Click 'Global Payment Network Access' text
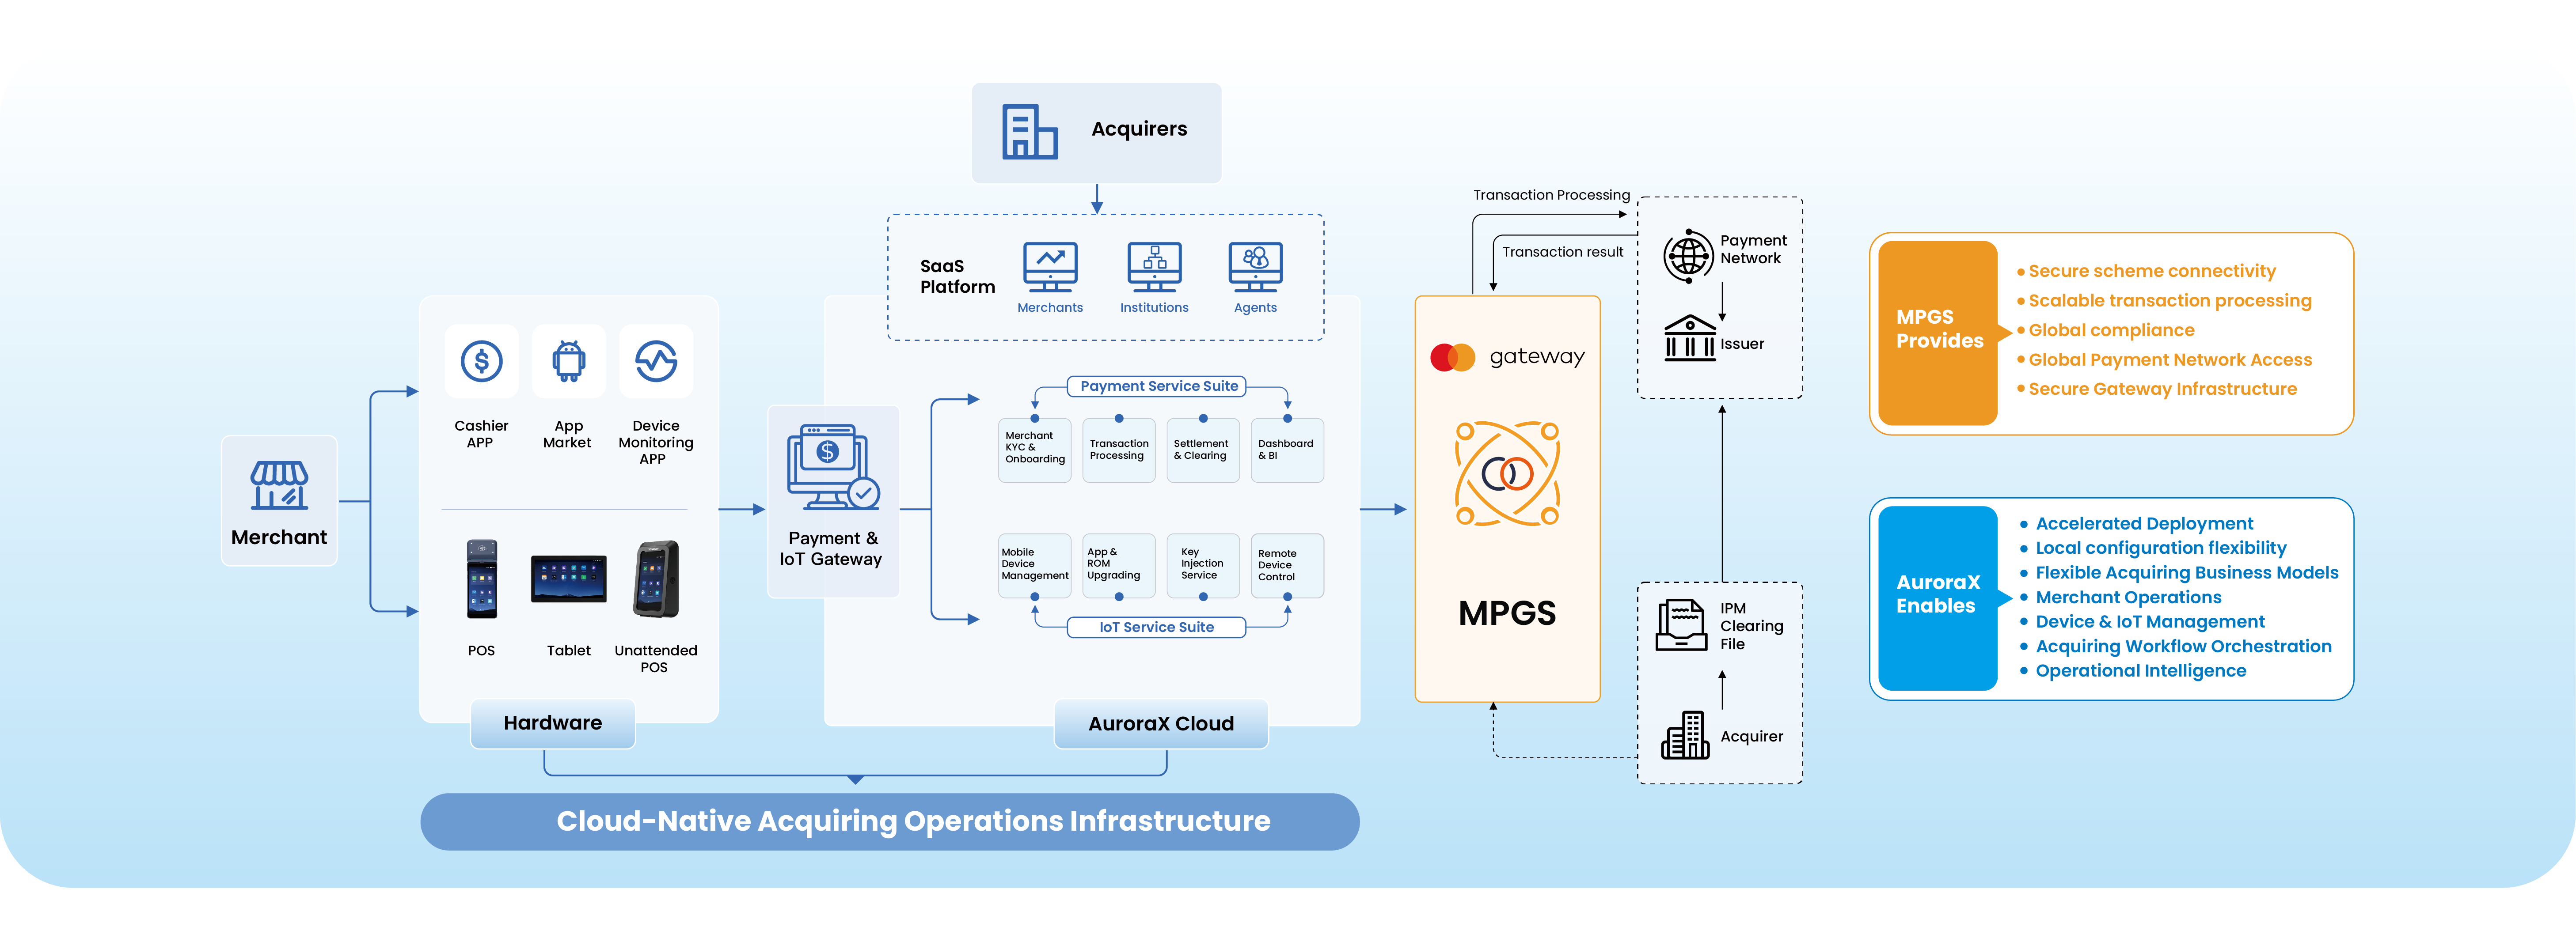The width and height of the screenshot is (2576, 938). [2170, 360]
